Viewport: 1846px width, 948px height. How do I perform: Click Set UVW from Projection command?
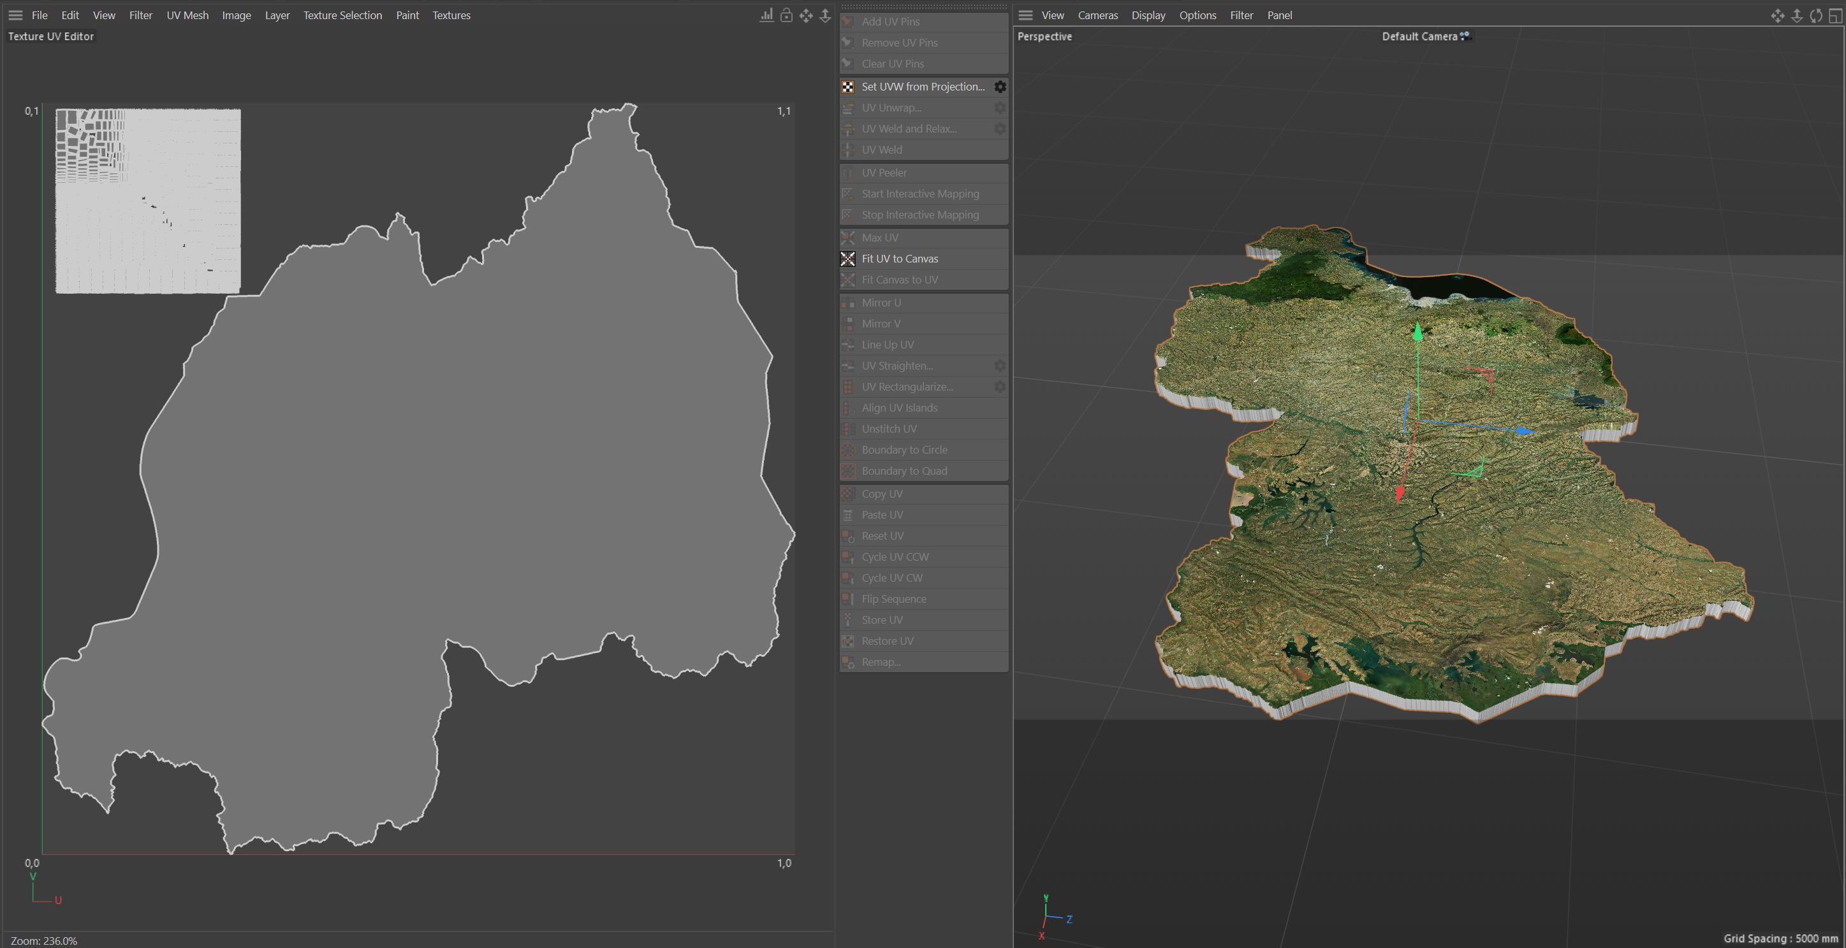coord(922,87)
